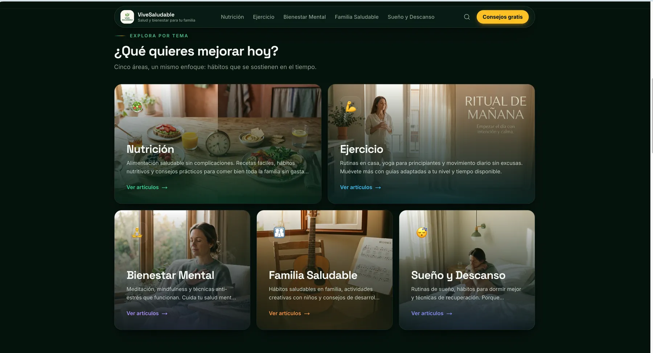Click the ViveSaludable logo icon
The height and width of the screenshot is (353, 653).
coord(127,17)
